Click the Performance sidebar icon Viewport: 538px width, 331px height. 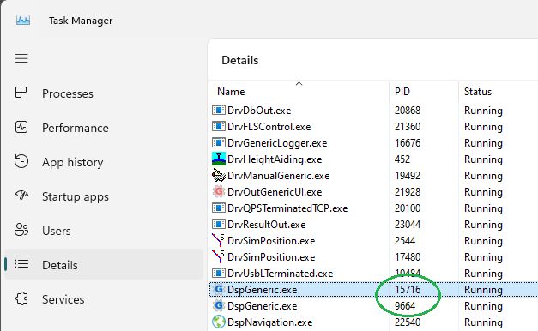tap(21, 127)
